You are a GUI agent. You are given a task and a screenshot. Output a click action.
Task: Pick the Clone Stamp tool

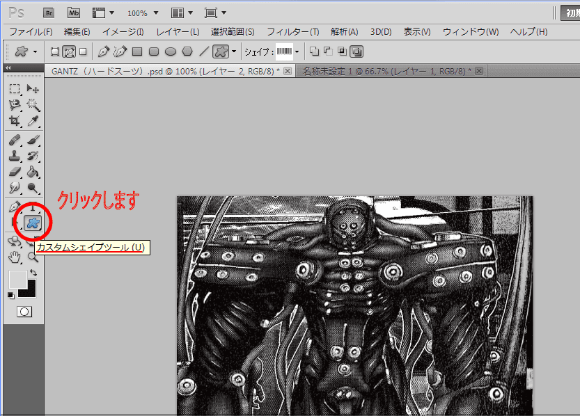15,157
